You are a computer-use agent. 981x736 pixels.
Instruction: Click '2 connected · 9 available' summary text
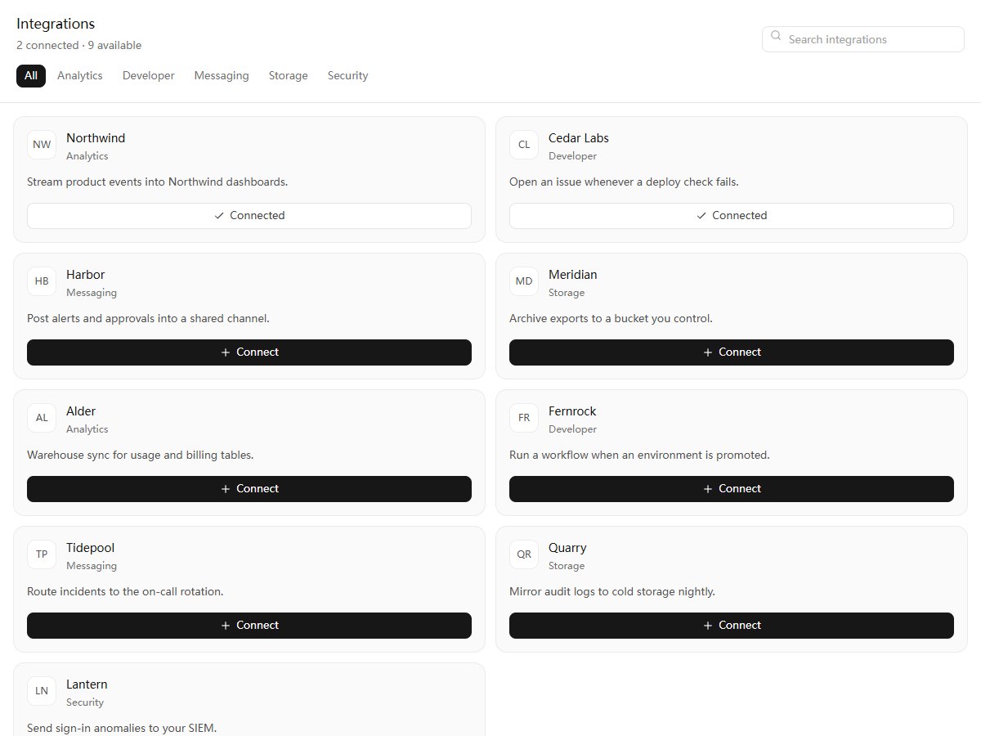pyautogui.click(x=78, y=46)
